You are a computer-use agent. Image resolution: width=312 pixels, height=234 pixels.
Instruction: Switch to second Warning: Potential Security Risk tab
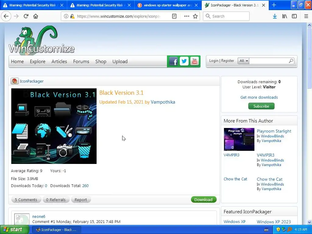point(101,5)
